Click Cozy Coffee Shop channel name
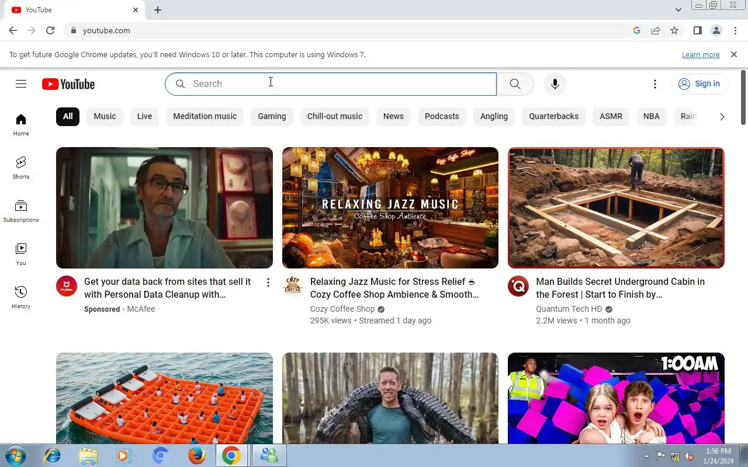The height and width of the screenshot is (467, 748). [x=342, y=309]
